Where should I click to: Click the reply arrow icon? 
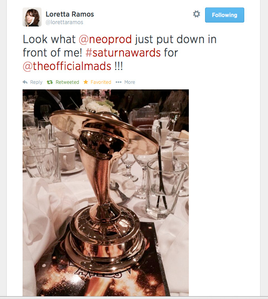[x=25, y=82]
